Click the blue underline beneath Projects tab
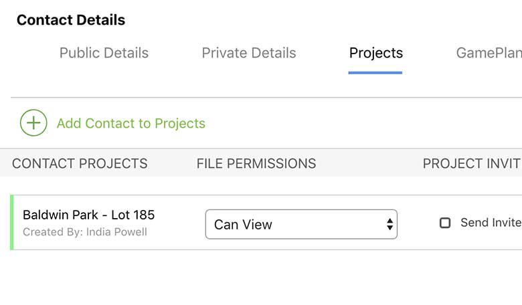 click(375, 72)
